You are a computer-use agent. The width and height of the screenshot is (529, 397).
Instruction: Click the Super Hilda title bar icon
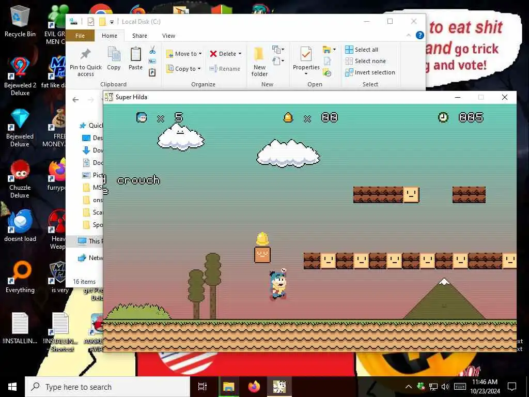pyautogui.click(x=108, y=97)
